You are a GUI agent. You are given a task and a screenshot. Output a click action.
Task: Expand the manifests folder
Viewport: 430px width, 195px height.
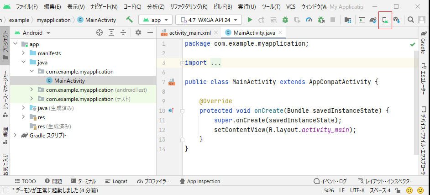pos(23,53)
